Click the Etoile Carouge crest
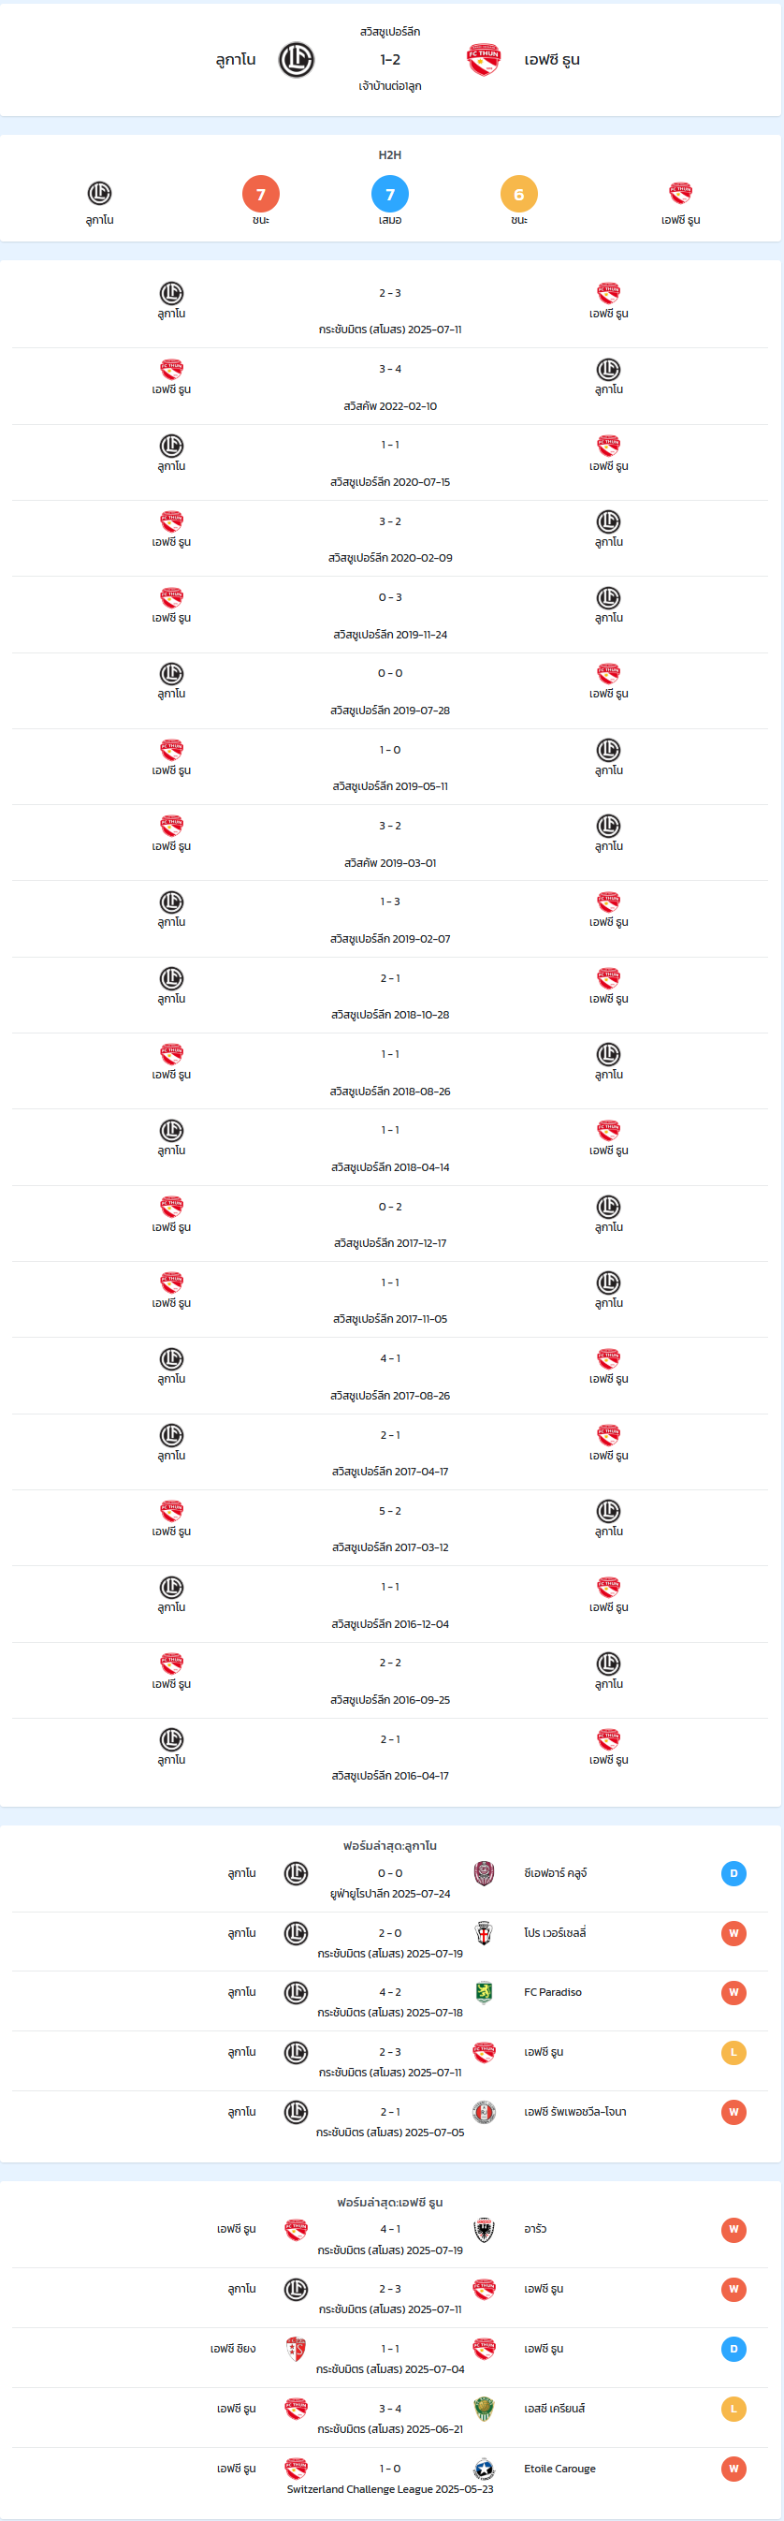This screenshot has height=2521, width=784. click(484, 2469)
